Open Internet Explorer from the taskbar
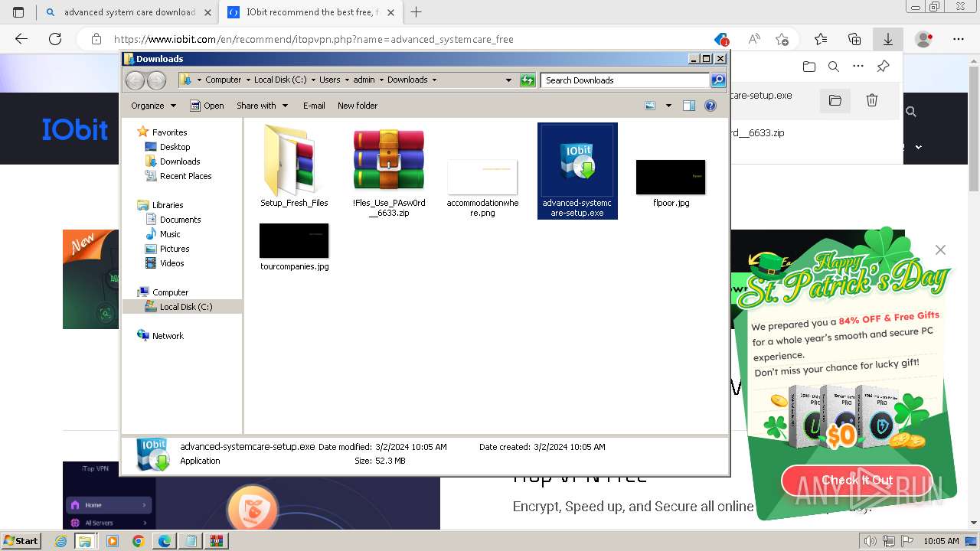The width and height of the screenshot is (980, 551). (61, 541)
